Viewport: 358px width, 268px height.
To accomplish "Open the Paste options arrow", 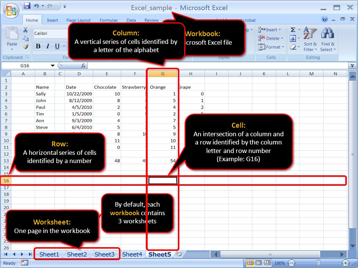I will 12,49.
